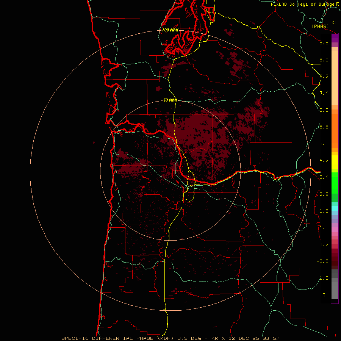Pick the cyan band near 1.8
341x341 pixels.
(x=335, y=208)
